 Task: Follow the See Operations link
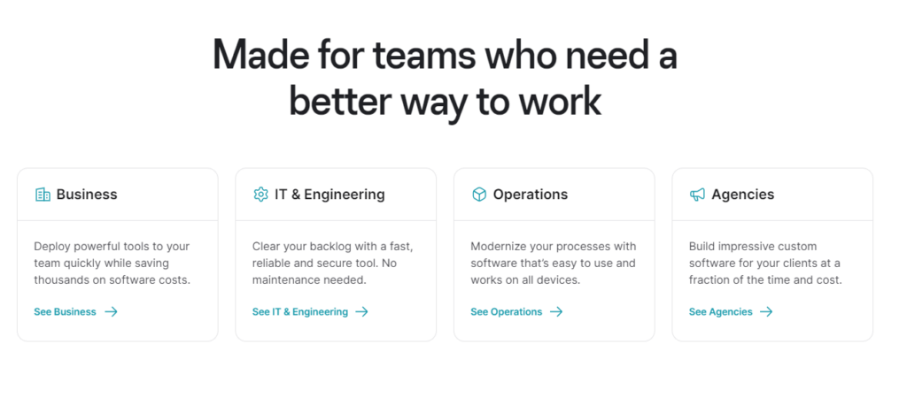click(506, 312)
